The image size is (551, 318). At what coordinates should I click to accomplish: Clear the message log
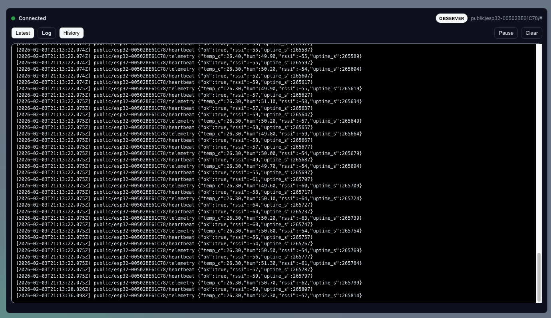531,33
